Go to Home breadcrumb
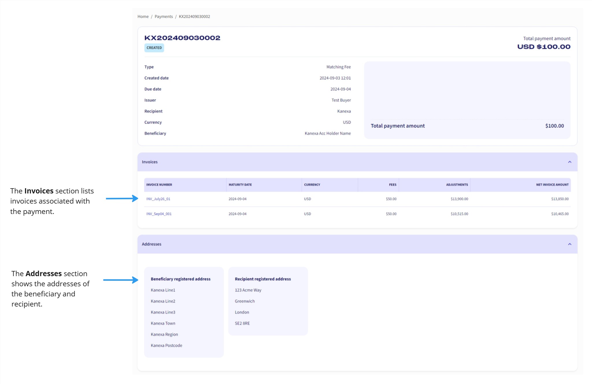Screen dimensions: 592x384 143,16
